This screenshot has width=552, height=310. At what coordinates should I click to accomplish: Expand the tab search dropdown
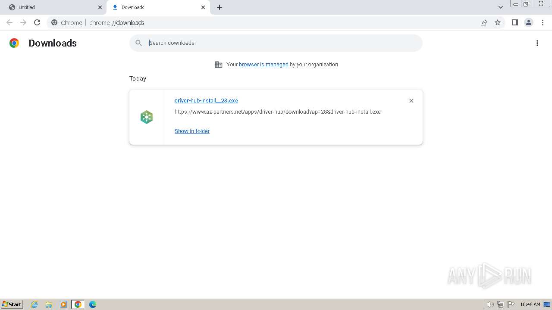coord(501,7)
